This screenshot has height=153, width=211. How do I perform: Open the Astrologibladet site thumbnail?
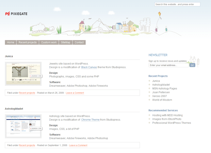23,126
